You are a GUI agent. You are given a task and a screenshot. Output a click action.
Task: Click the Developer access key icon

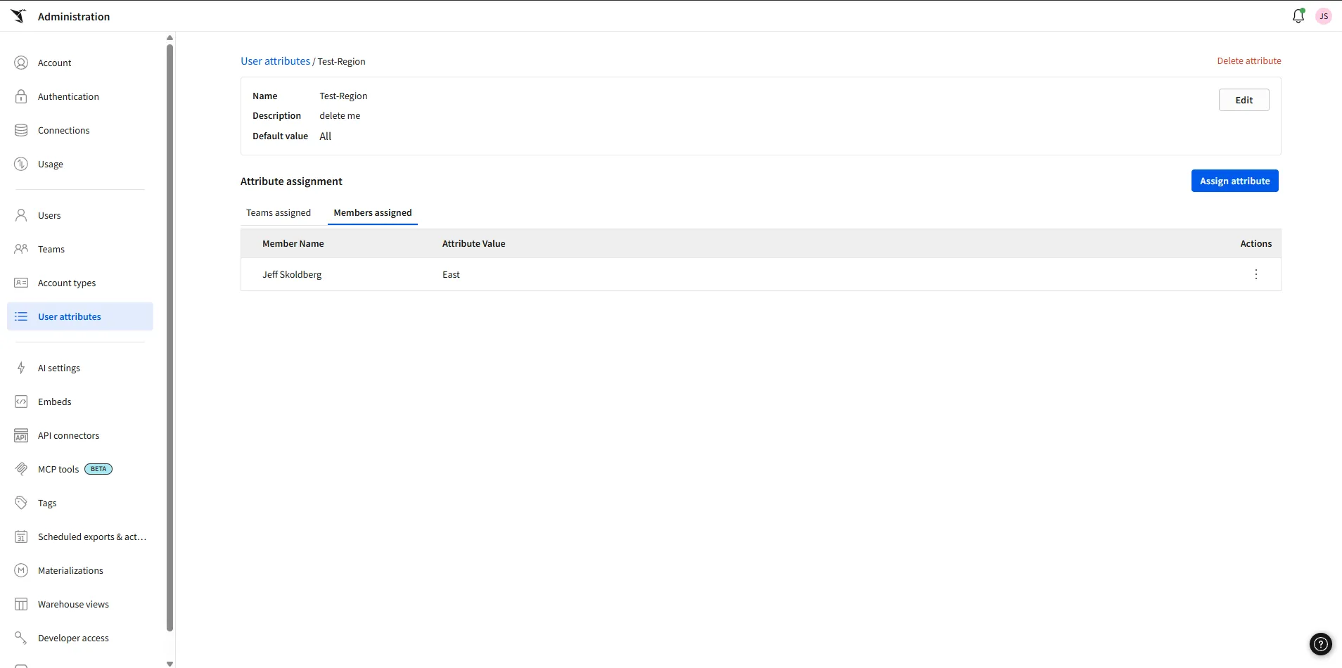[21, 638]
